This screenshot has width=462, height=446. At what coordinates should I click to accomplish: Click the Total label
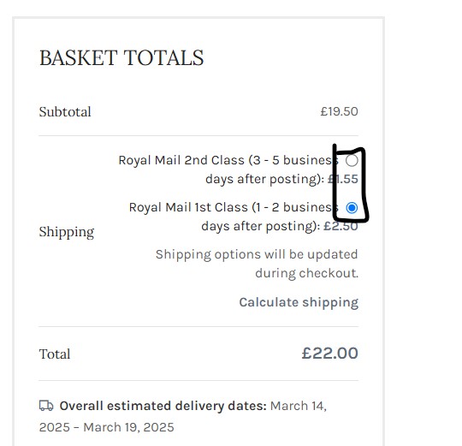click(55, 354)
